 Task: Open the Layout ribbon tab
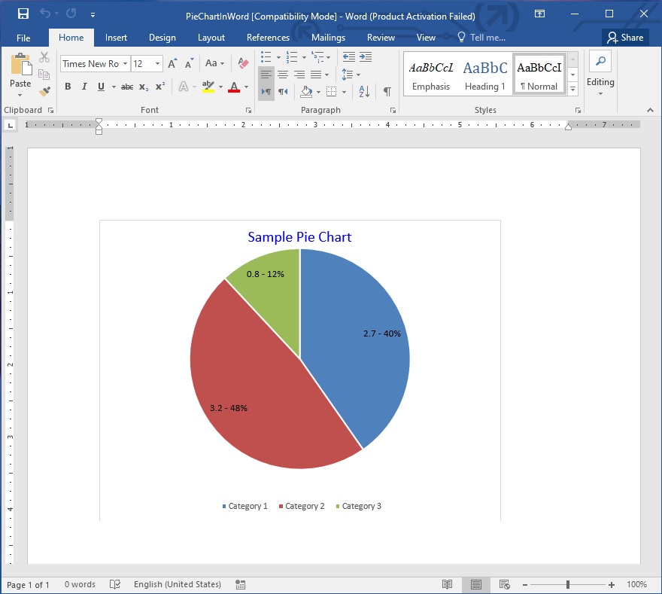coord(211,38)
